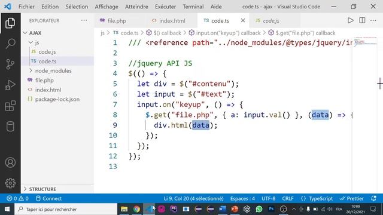Open PowerPoint from the taskbar
The width and height of the screenshot is (383, 215).
235,209
